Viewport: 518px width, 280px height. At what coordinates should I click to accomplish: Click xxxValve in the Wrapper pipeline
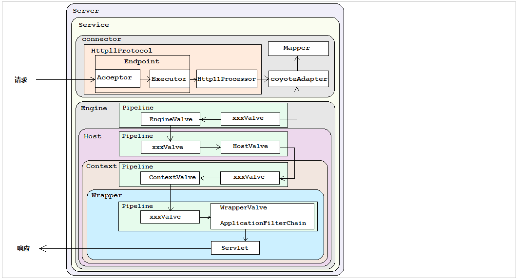pos(170,217)
